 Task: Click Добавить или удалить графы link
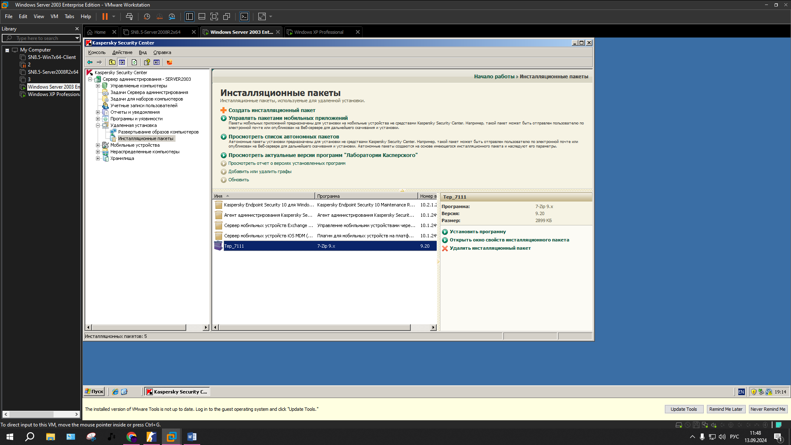pos(260,171)
